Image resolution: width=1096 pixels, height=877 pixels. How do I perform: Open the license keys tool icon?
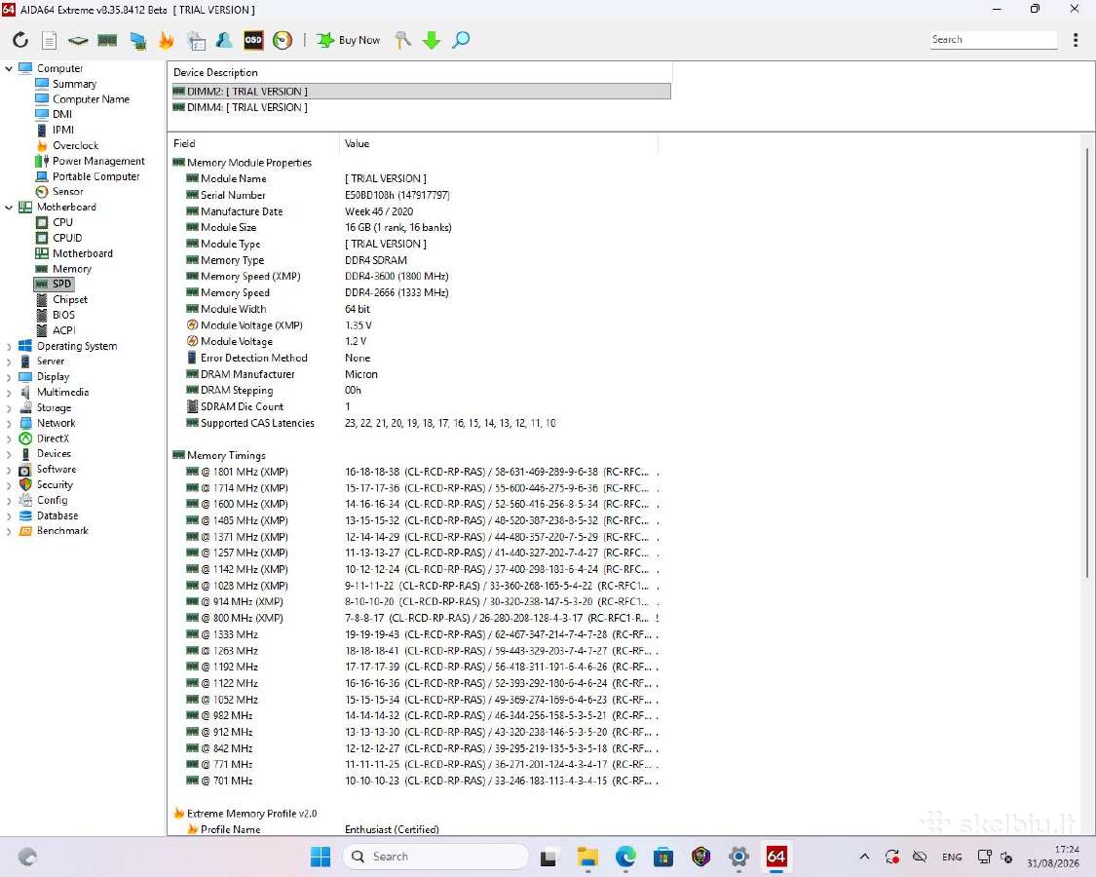[x=402, y=40]
